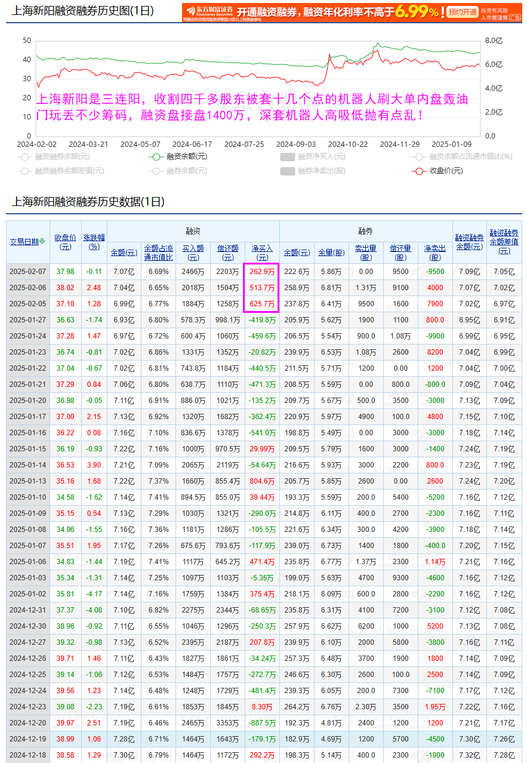The image size is (527, 763).
Task: Click the 上海新阳融资融券历史图(1日) heading
Action: [82, 11]
